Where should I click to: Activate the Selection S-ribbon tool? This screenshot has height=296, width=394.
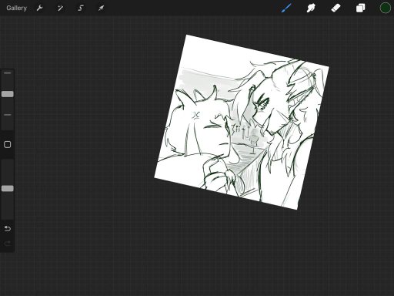tap(81, 8)
